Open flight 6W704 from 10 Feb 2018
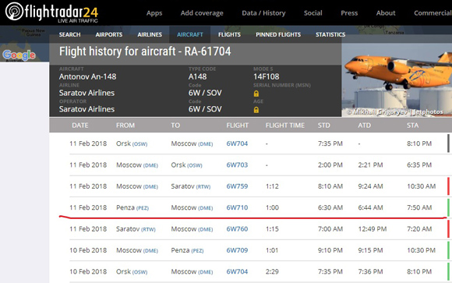The image size is (452, 283). tap(237, 272)
